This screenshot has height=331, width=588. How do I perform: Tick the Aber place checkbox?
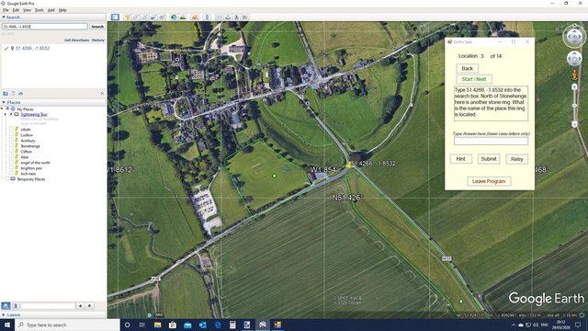click(11, 157)
